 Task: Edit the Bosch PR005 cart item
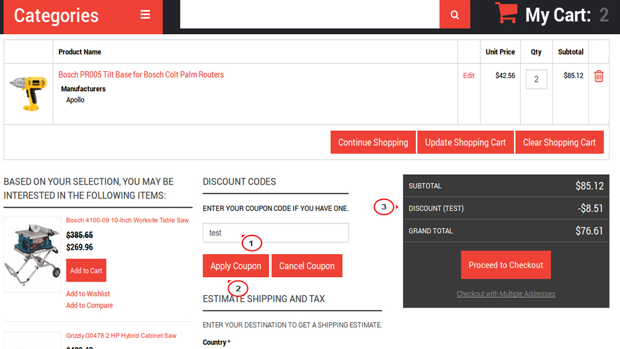pyautogui.click(x=469, y=76)
